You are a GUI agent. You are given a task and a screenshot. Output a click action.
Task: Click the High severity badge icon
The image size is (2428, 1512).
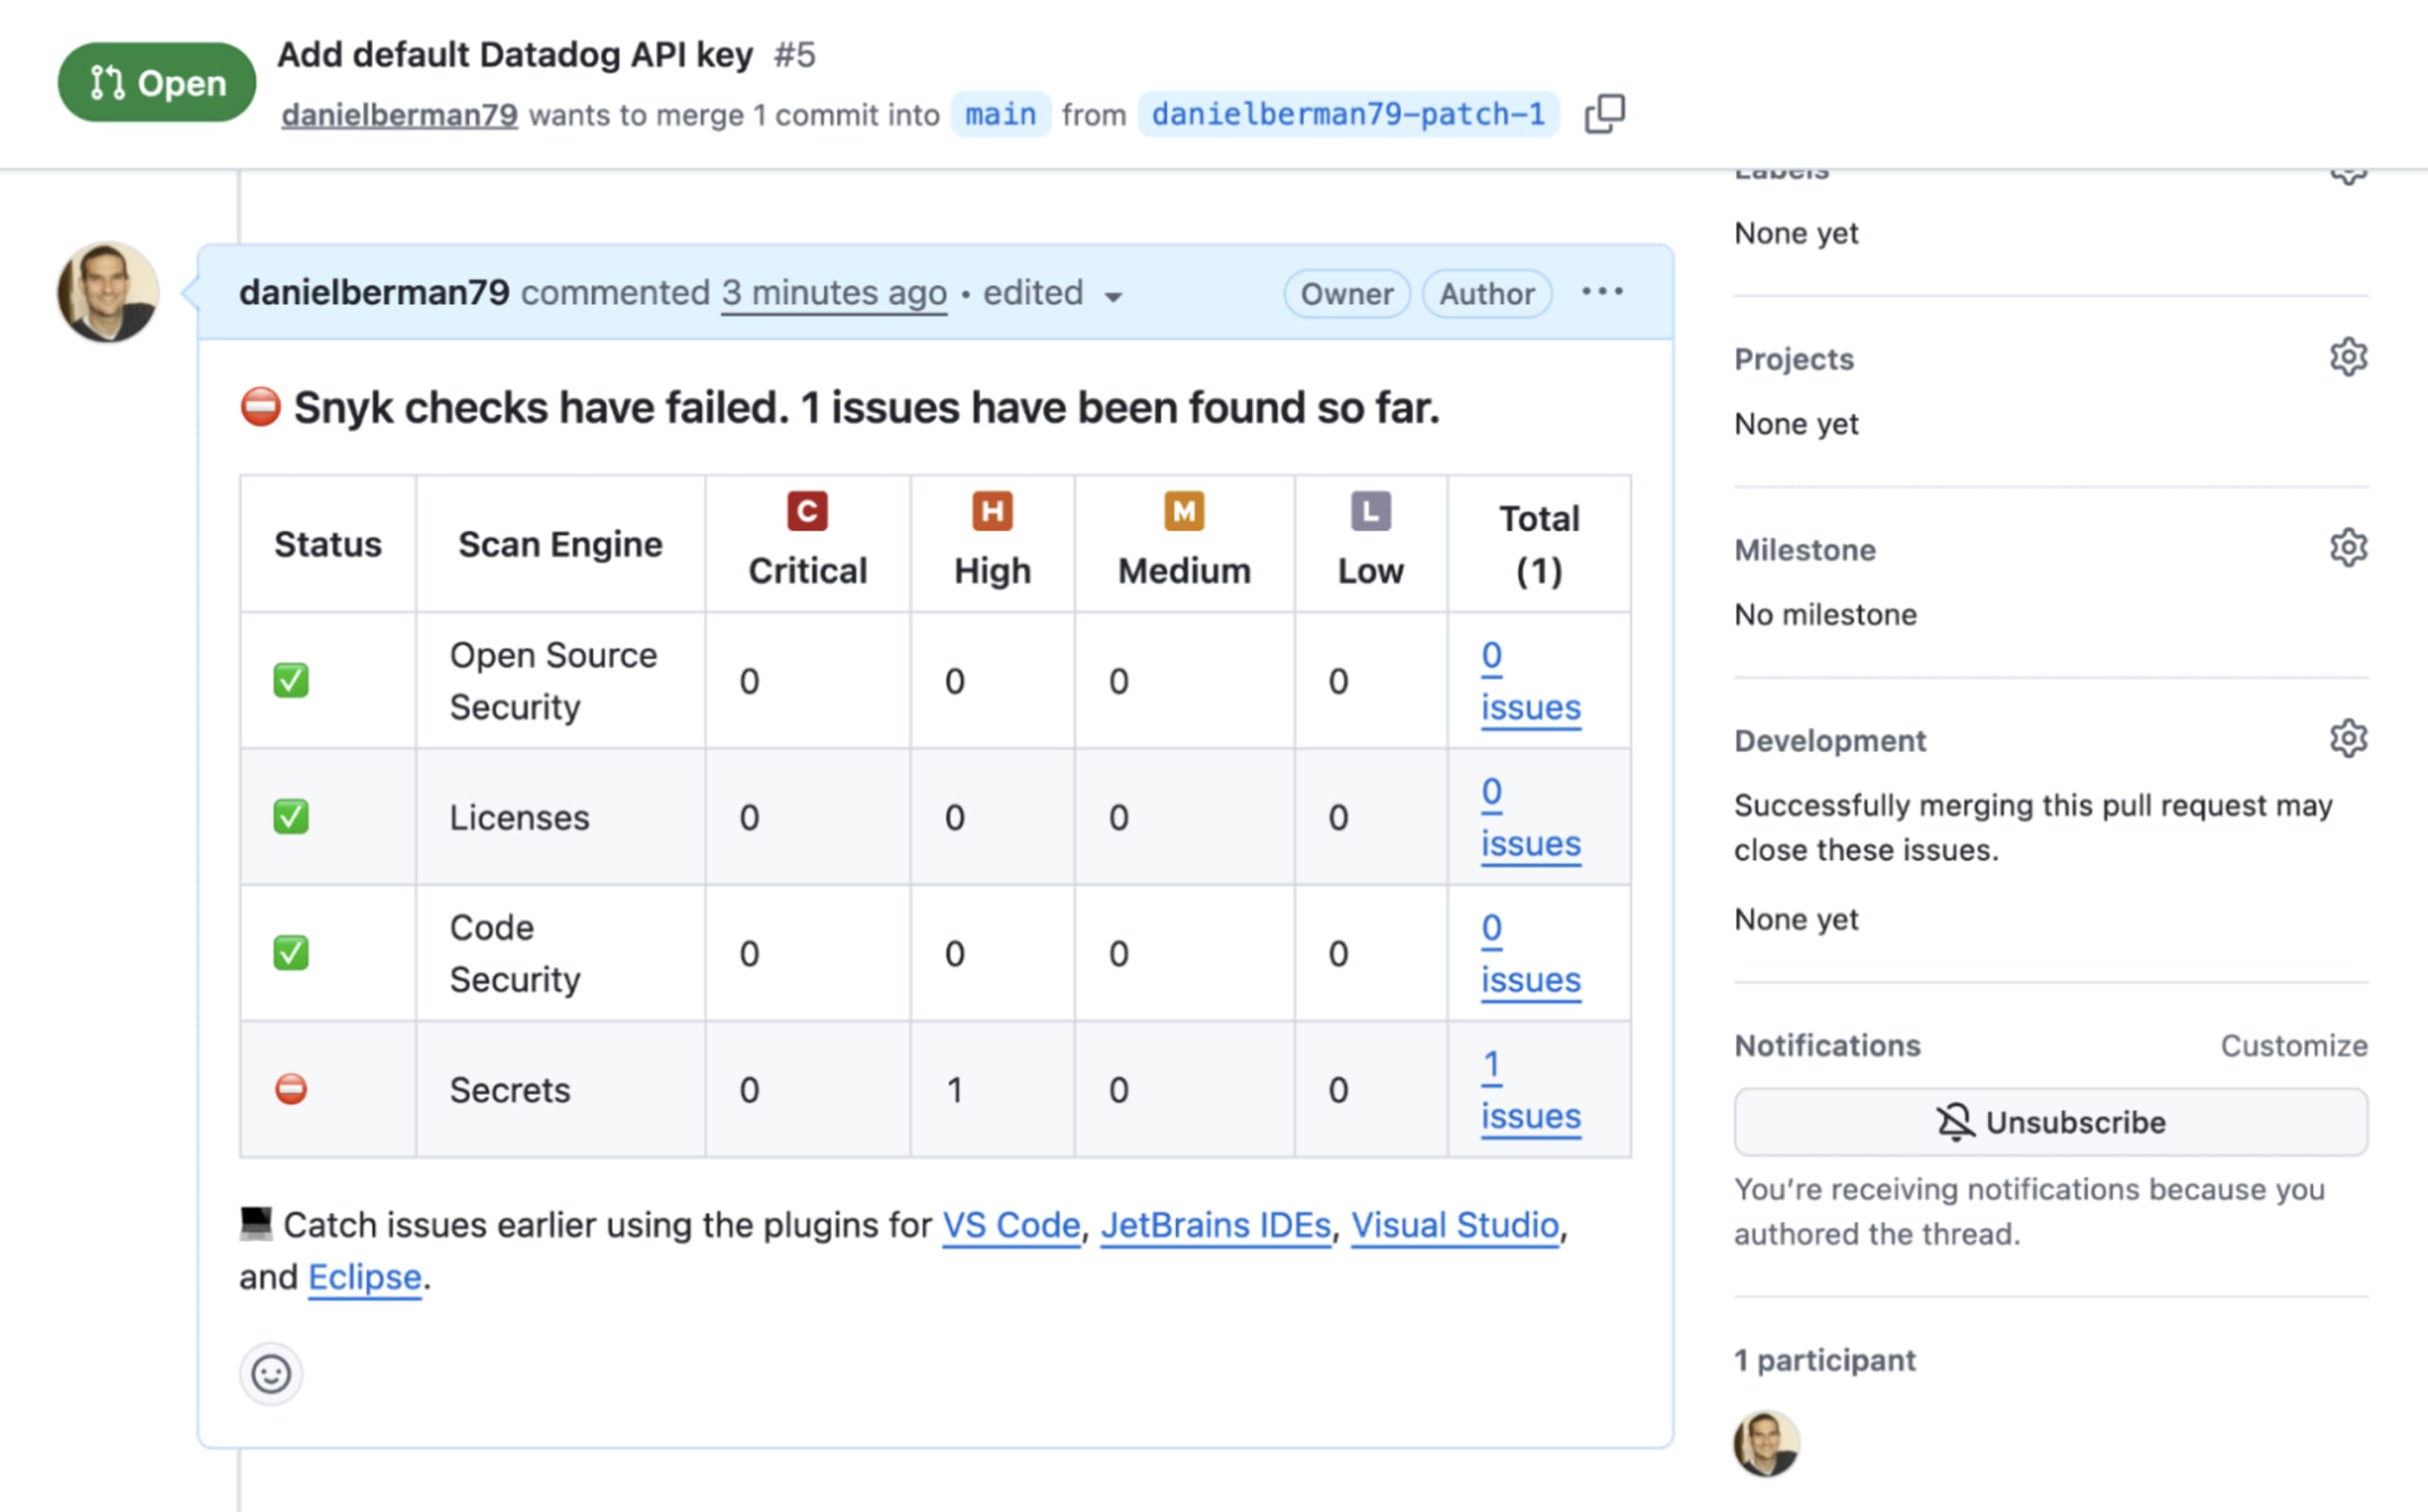(x=992, y=511)
